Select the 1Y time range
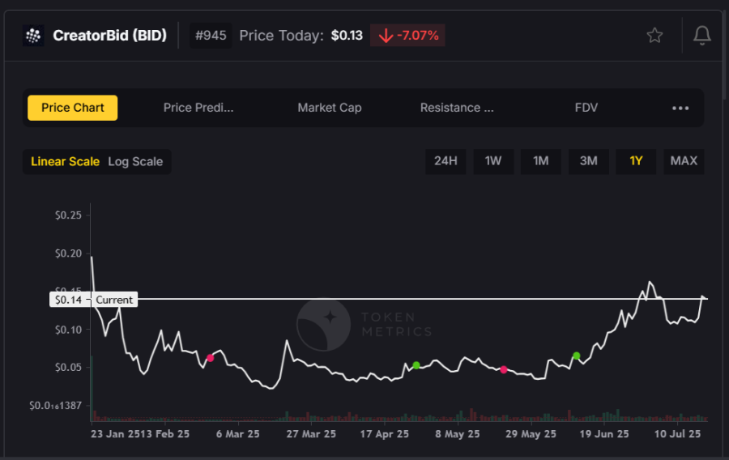 click(x=636, y=161)
